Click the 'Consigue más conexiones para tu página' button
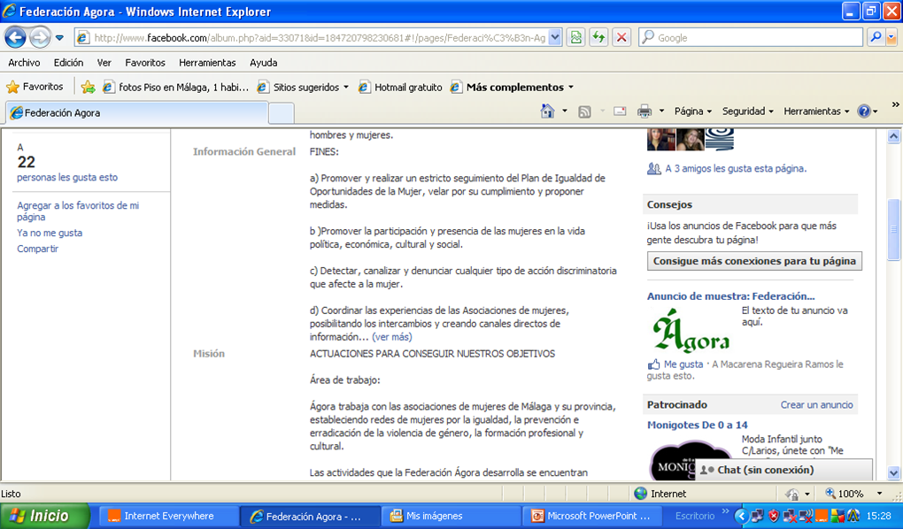This screenshot has width=903, height=529. click(754, 261)
